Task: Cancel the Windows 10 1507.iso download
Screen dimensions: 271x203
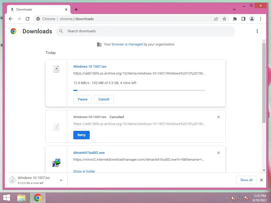Action: pyautogui.click(x=104, y=99)
